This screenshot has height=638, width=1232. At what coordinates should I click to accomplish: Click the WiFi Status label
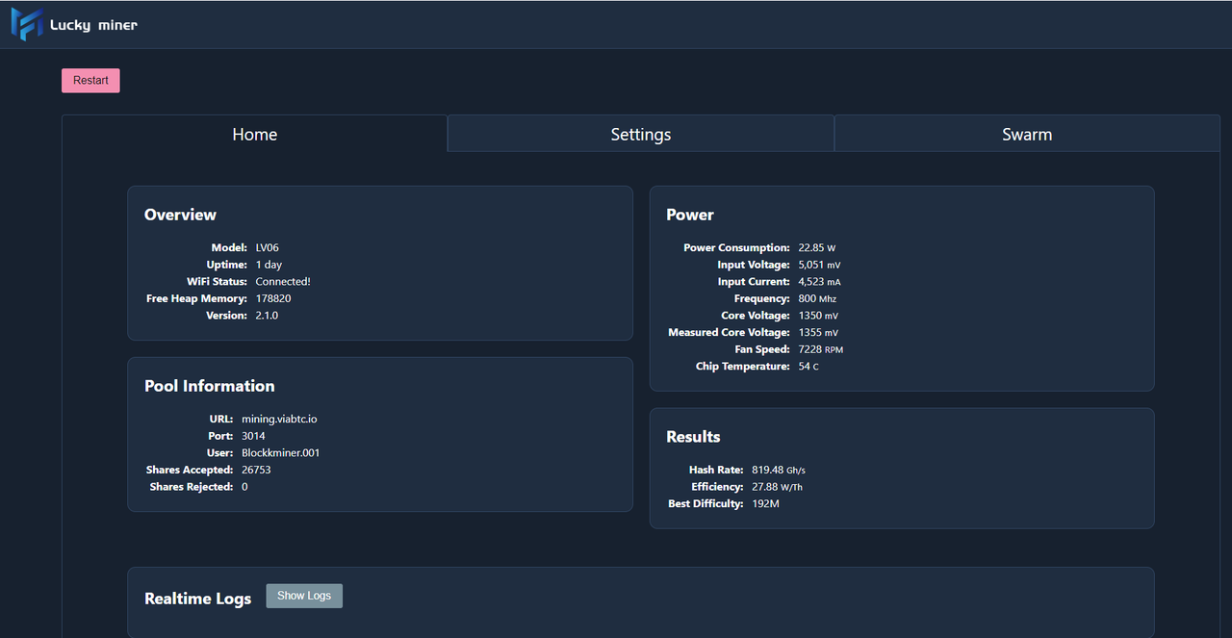(217, 282)
